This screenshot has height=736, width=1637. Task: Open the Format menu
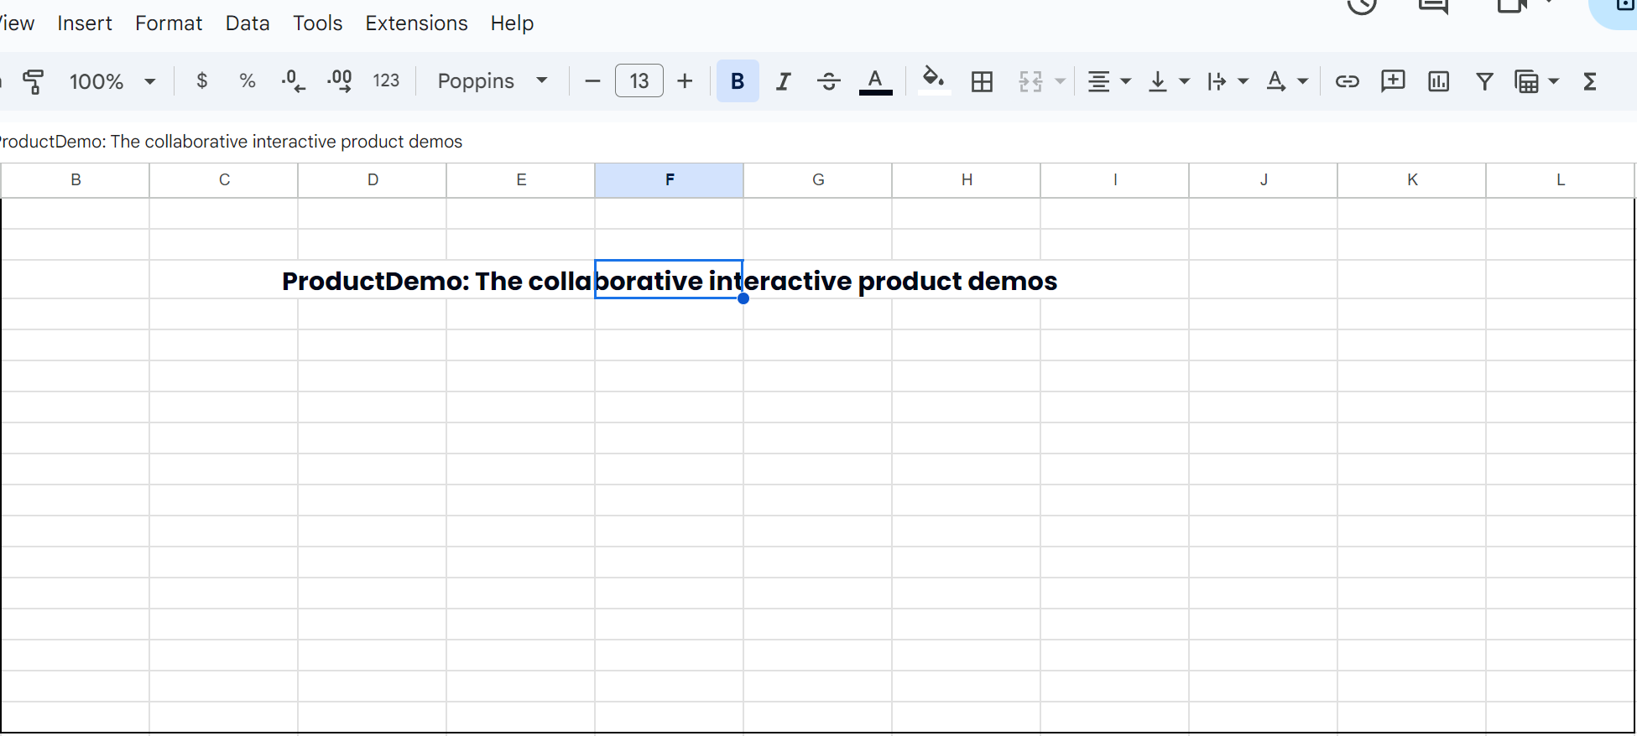(169, 23)
